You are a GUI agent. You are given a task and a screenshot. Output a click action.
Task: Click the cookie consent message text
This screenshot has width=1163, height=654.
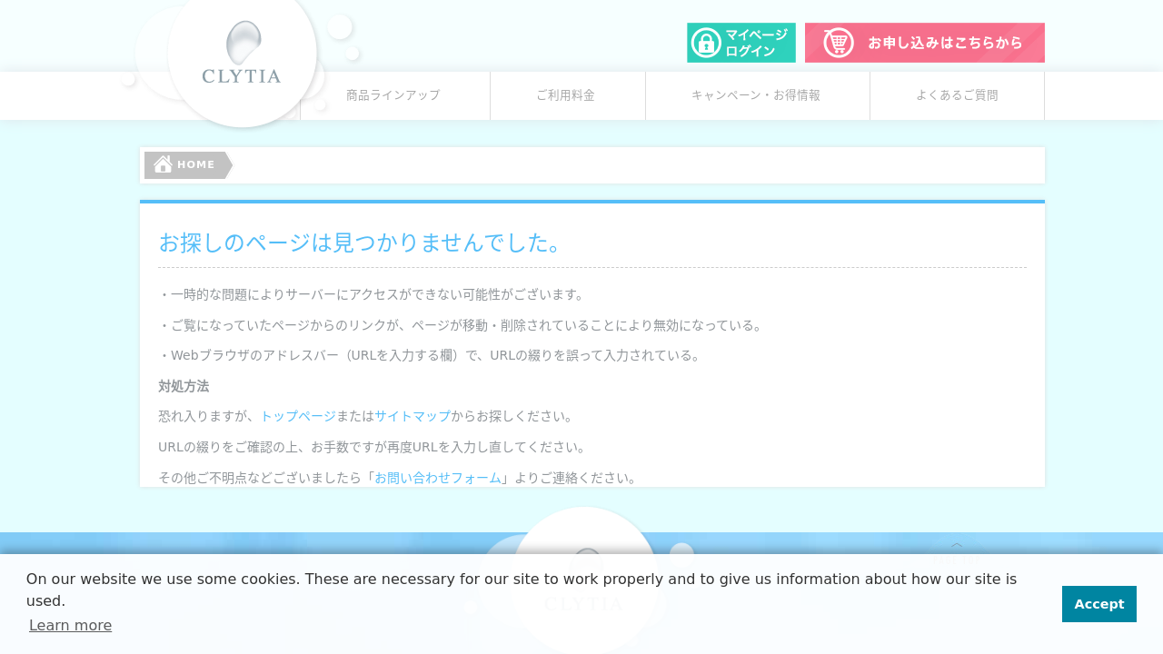[521, 590]
